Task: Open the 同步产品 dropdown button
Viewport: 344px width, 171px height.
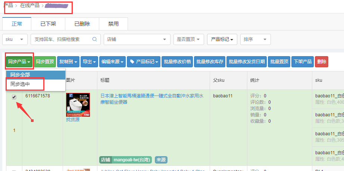Action: coord(19,62)
